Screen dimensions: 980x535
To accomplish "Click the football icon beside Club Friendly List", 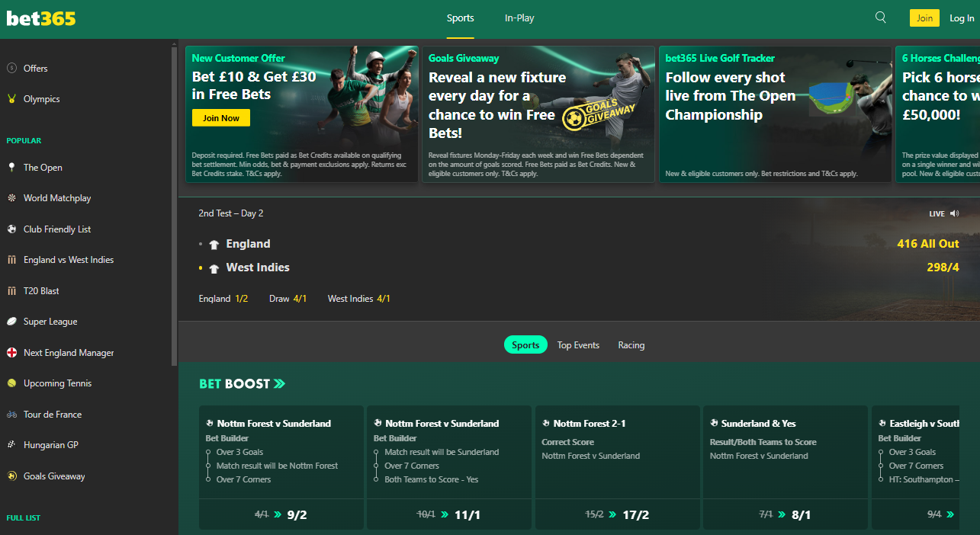I will [x=11, y=229].
